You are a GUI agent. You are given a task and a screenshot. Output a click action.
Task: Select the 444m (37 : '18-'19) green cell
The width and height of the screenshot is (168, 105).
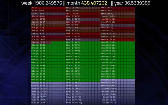[83, 42]
